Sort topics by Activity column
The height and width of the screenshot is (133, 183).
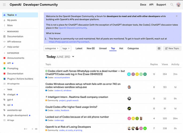coord(175,64)
